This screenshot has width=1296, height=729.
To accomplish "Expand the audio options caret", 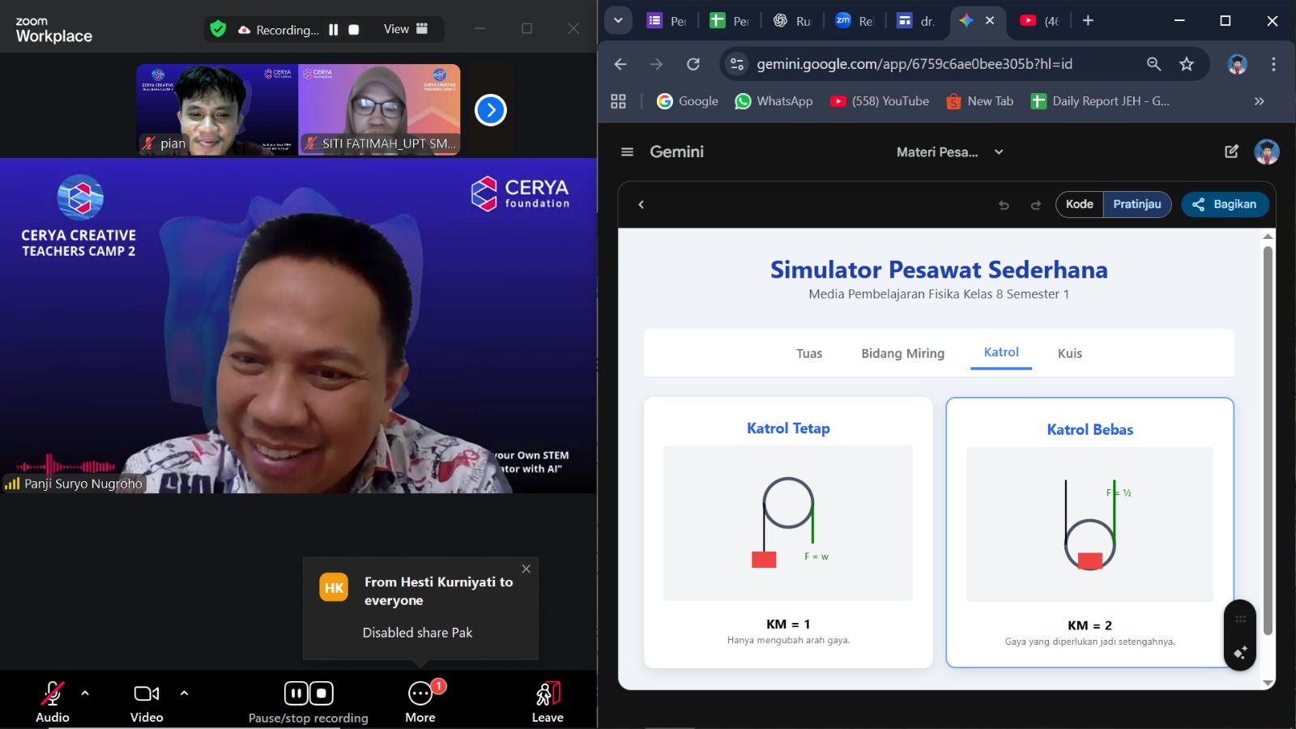I will (x=85, y=693).
